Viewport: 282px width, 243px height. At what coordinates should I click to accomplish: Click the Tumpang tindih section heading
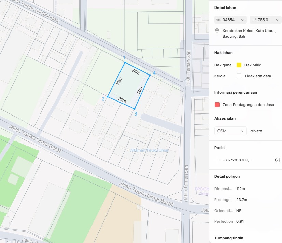pyautogui.click(x=228, y=238)
